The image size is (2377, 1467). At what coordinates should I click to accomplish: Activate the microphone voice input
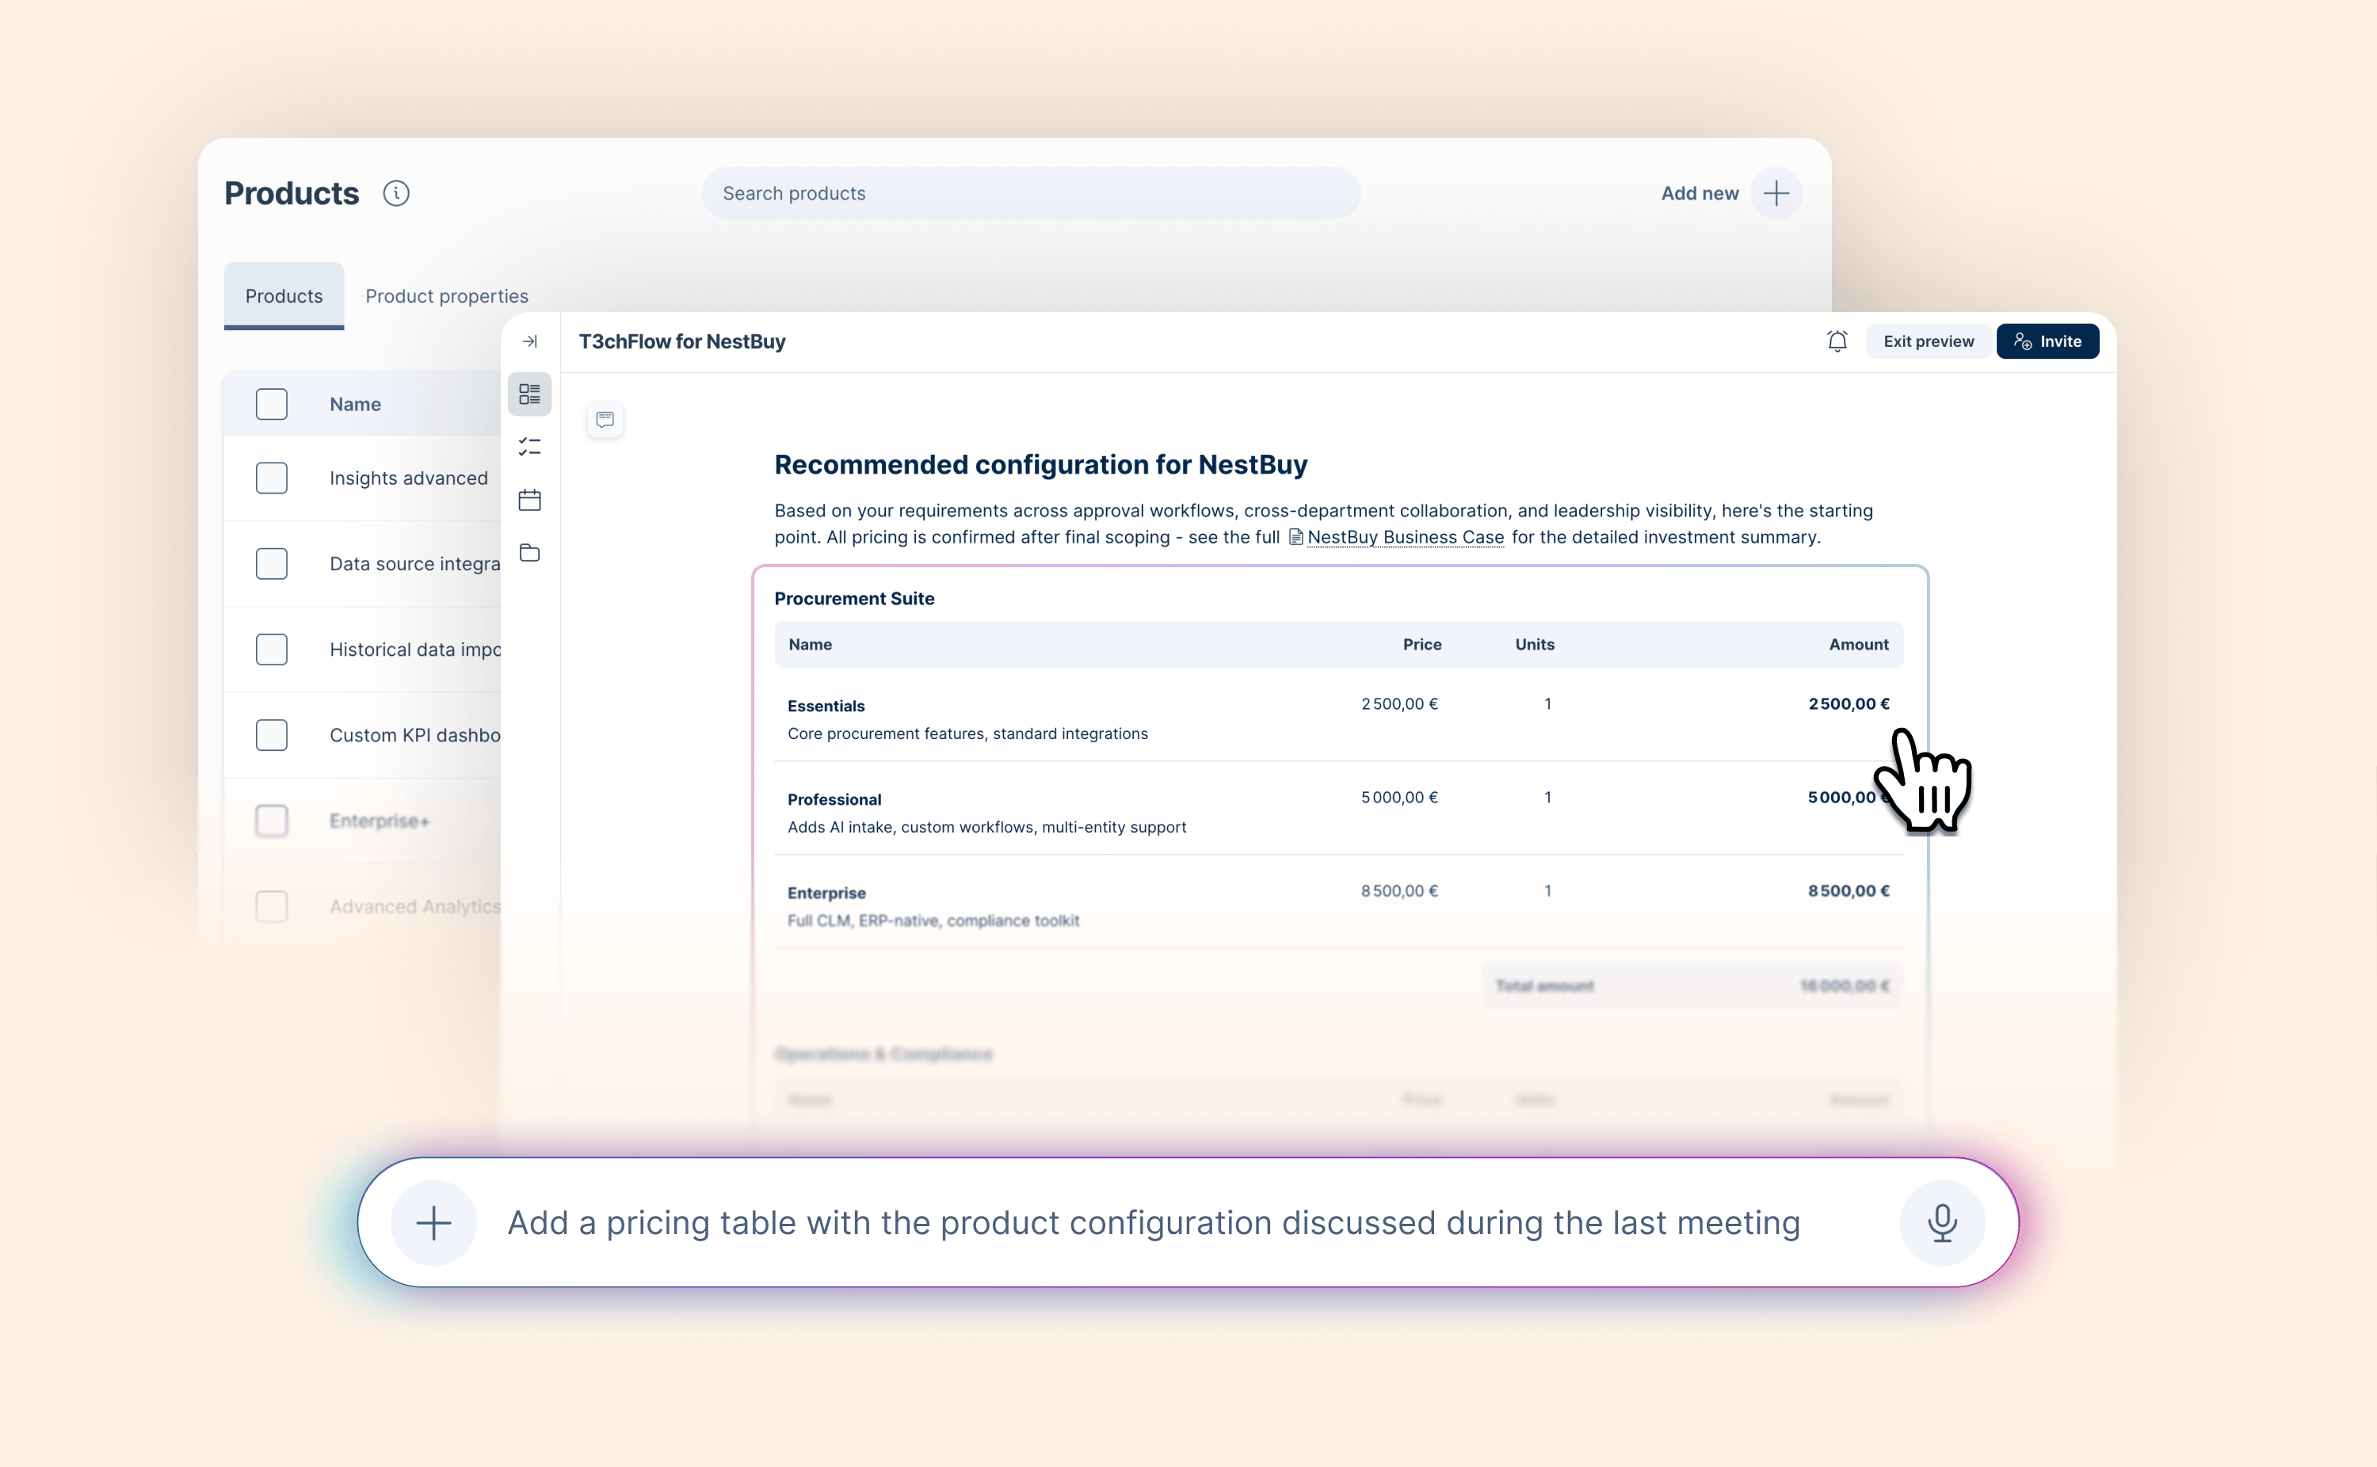pos(1942,1222)
